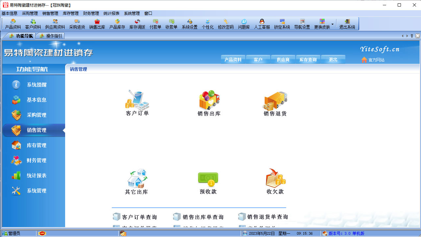
Task: Open 系统设置 from the toolbar
Action: pyautogui.click(x=189, y=24)
